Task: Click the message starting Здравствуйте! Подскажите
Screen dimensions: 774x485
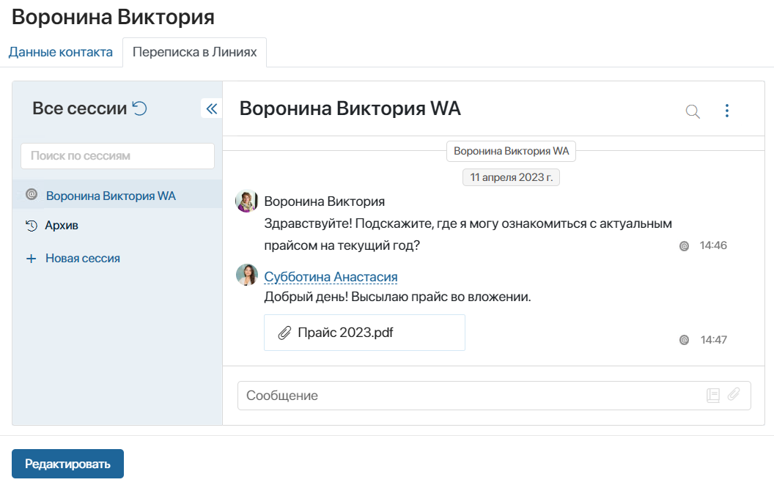Action: [x=468, y=234]
